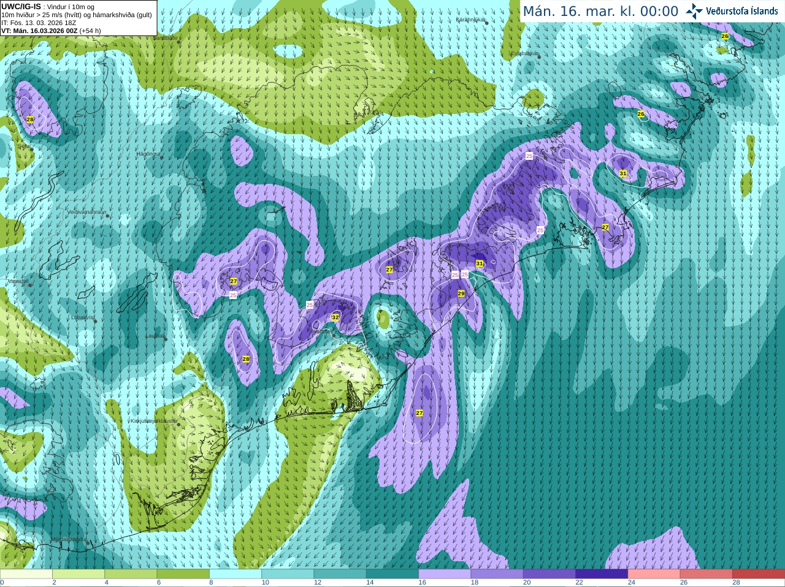Image resolution: width=785 pixels, height=587 pixels.
Task: Click the Mýrdalssandur place label
Action: click(69, 539)
